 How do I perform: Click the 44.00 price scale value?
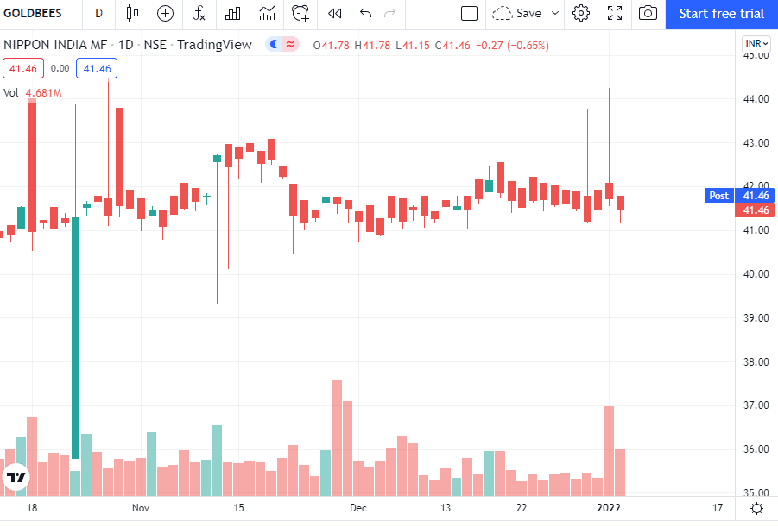756,98
